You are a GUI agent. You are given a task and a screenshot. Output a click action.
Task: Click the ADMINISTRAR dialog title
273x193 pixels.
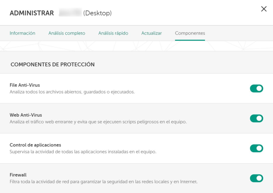coord(32,13)
